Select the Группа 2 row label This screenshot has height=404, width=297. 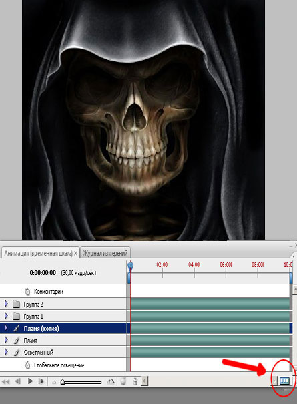(33, 305)
